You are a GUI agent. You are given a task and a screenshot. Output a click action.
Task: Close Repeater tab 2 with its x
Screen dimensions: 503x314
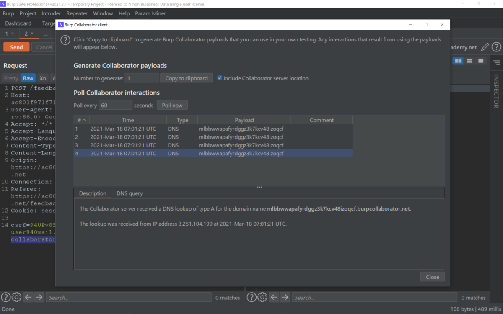pos(32,33)
